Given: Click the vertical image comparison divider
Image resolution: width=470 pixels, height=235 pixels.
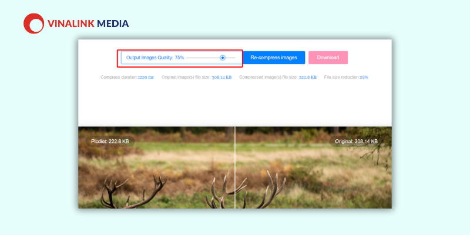Looking at the screenshot, I should tap(235, 167).
